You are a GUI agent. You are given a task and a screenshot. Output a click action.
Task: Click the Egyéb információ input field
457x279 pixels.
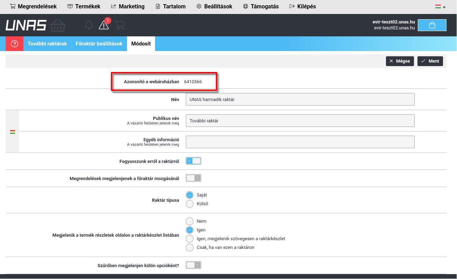point(300,142)
